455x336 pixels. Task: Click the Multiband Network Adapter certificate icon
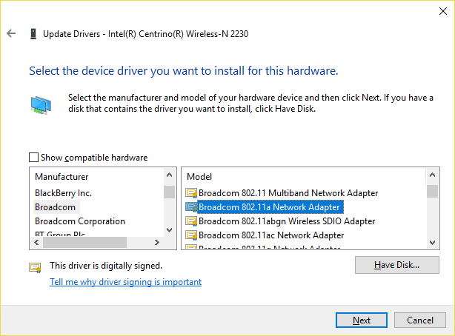(191, 193)
